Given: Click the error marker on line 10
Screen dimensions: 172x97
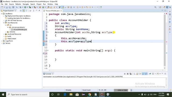Looking at the screenshot, I should tap(44, 41).
